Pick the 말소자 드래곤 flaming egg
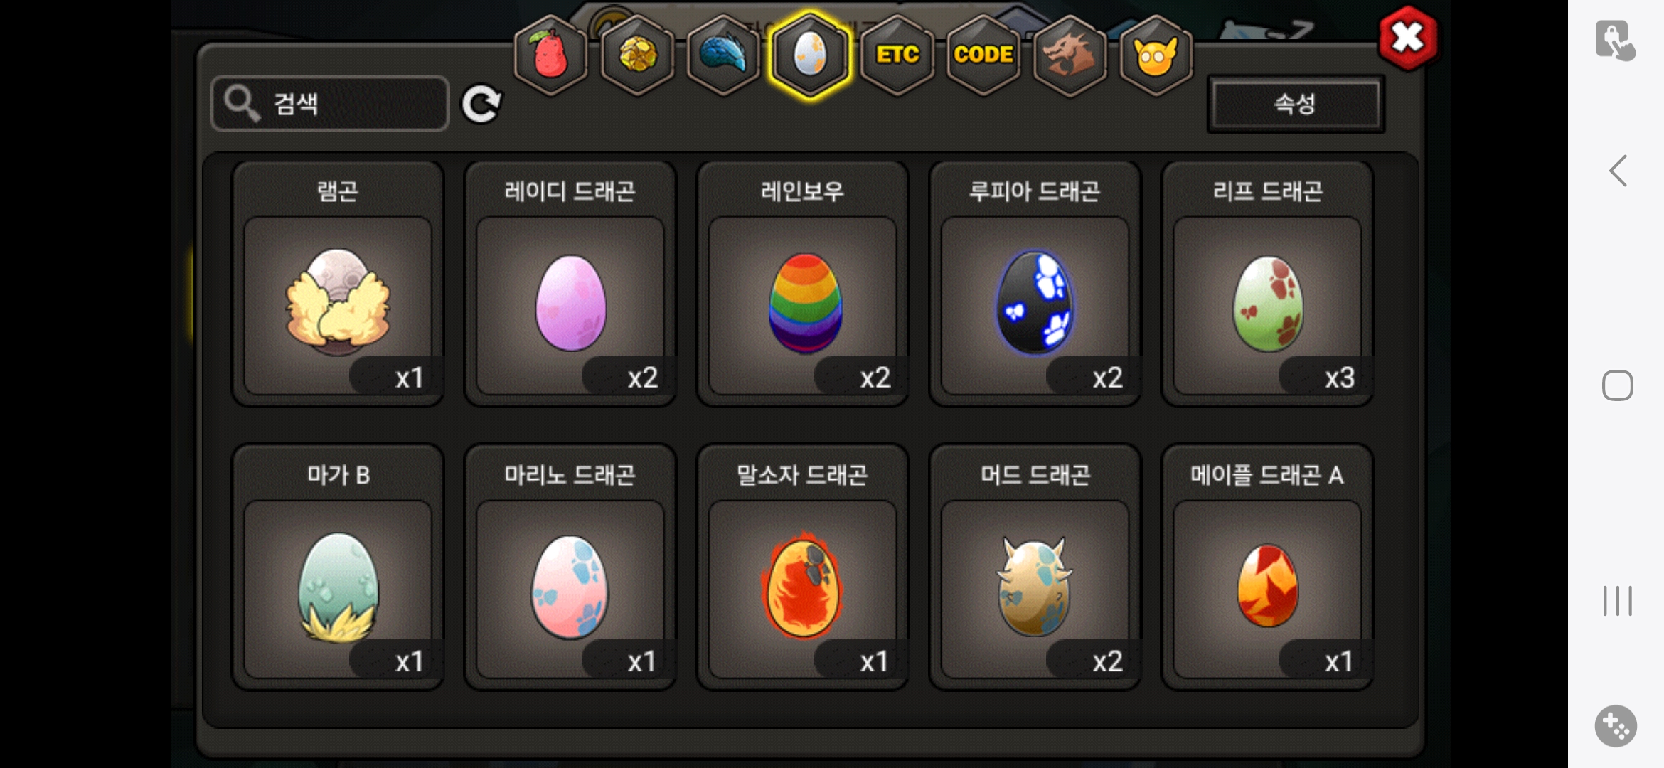 coord(802,567)
